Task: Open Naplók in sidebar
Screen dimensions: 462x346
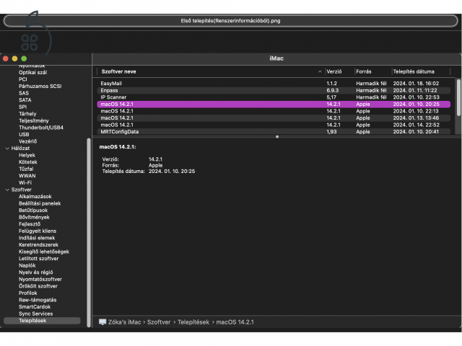Action: tap(27, 265)
